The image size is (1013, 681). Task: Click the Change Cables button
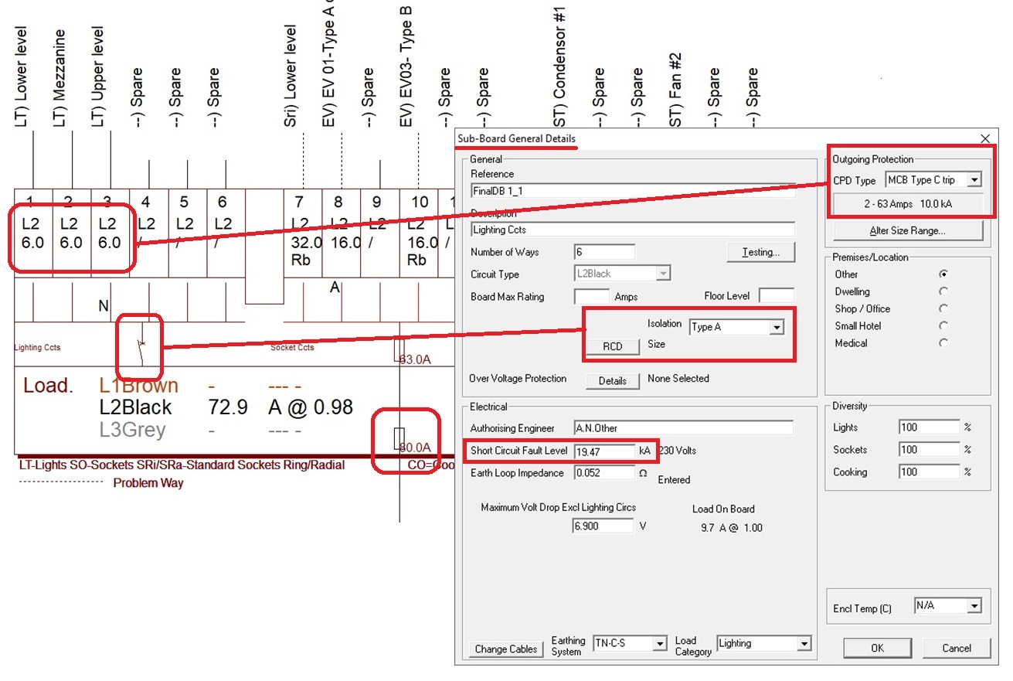coord(506,649)
